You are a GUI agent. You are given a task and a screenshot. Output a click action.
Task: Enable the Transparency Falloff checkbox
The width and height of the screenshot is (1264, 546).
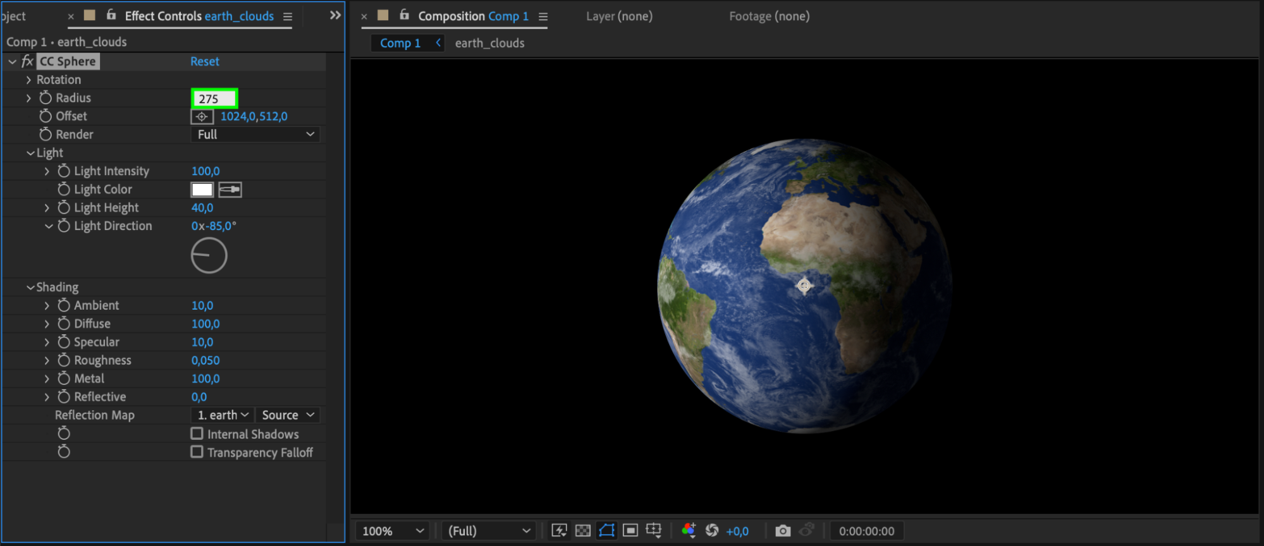click(x=197, y=452)
